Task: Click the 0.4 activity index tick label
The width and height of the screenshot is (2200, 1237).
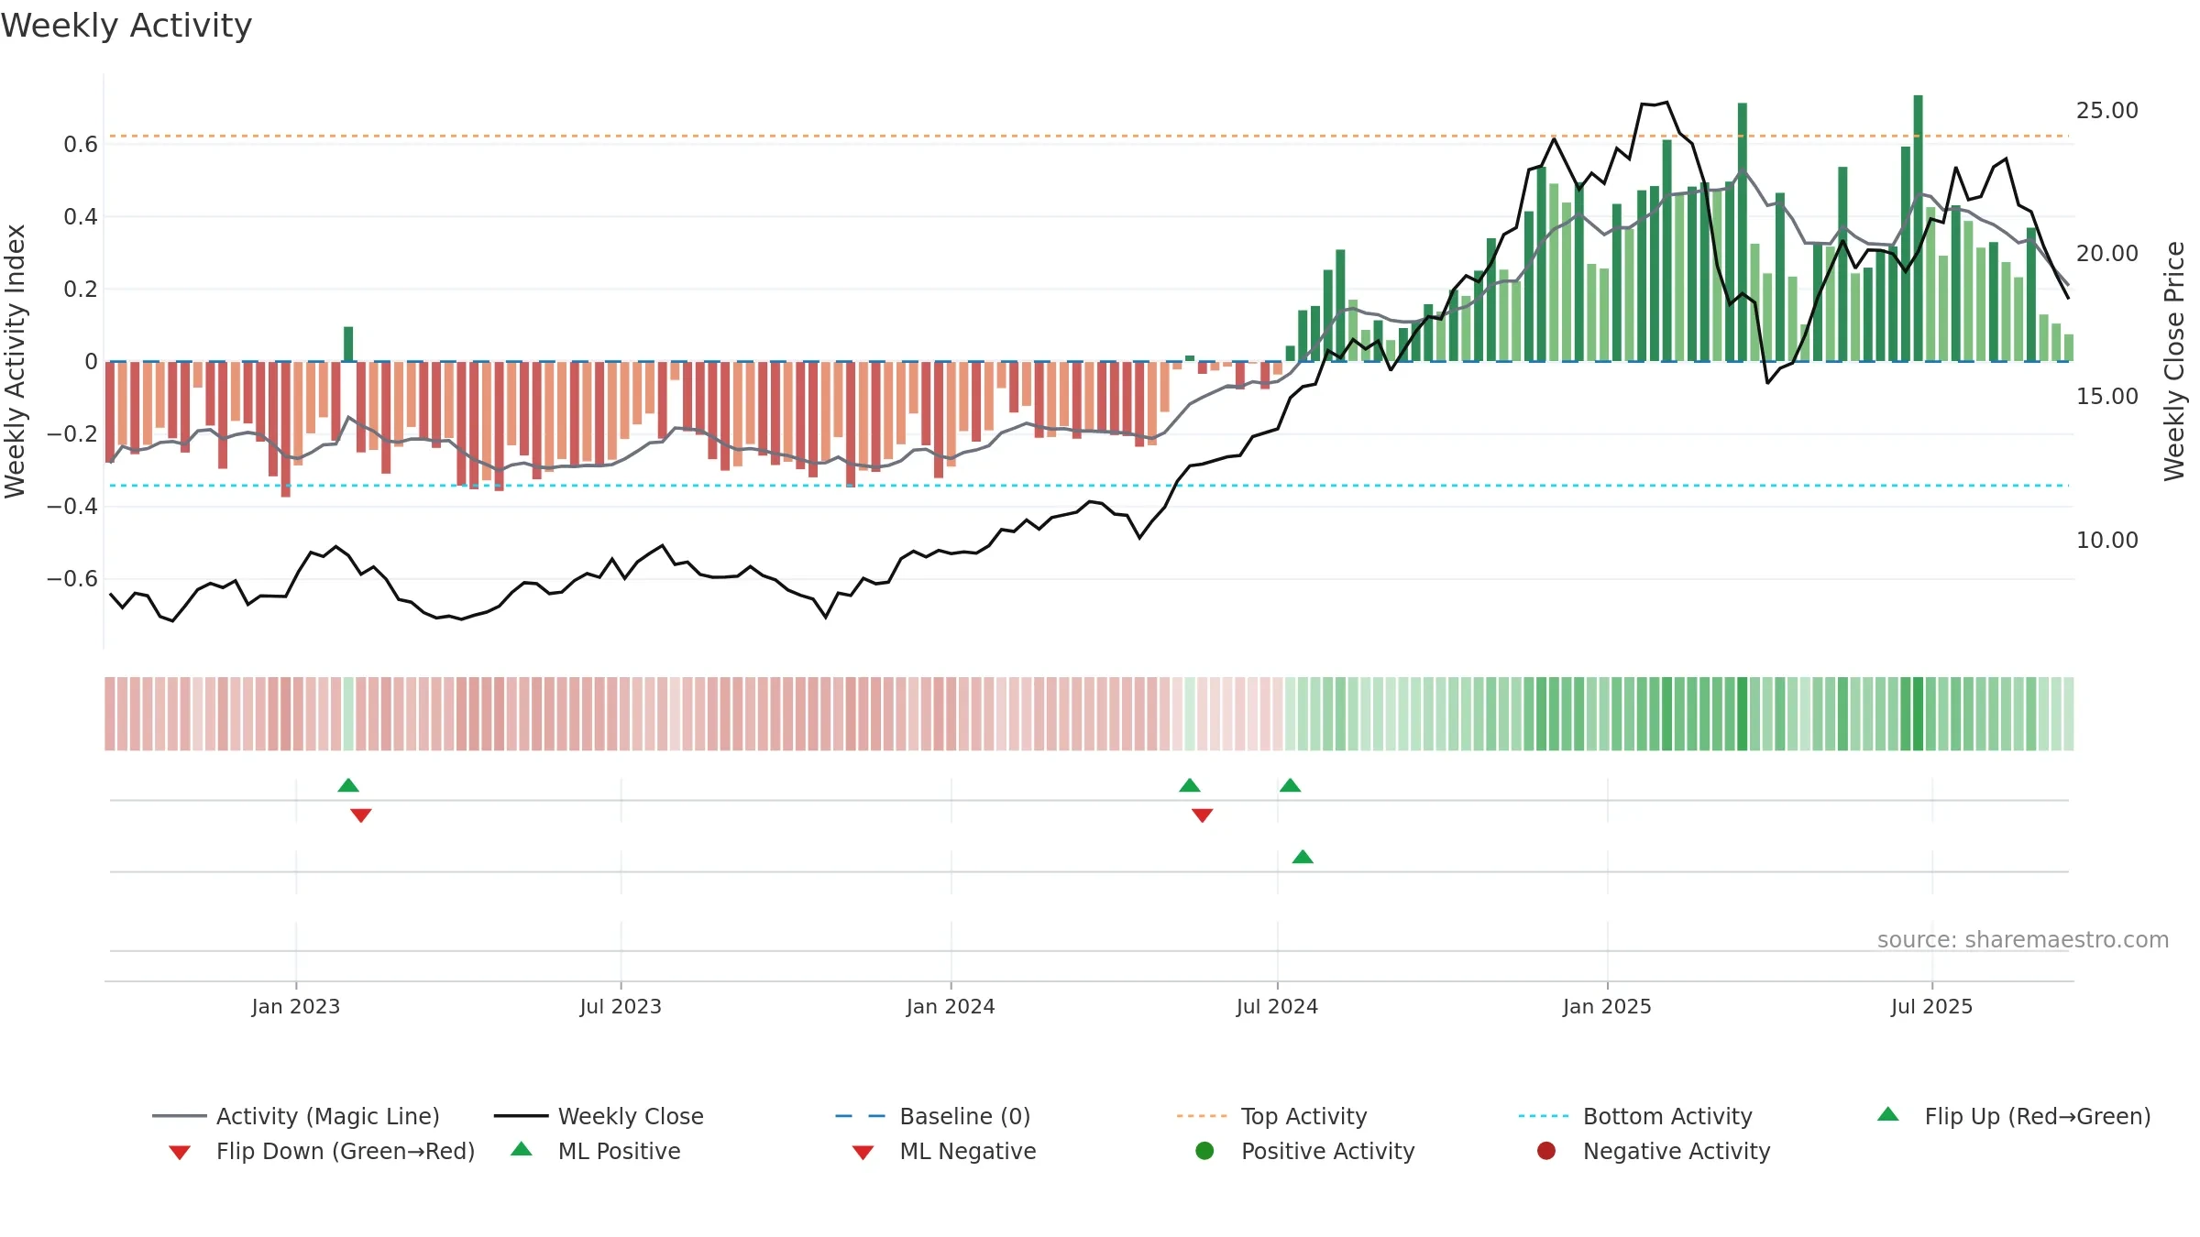Action: point(81,217)
